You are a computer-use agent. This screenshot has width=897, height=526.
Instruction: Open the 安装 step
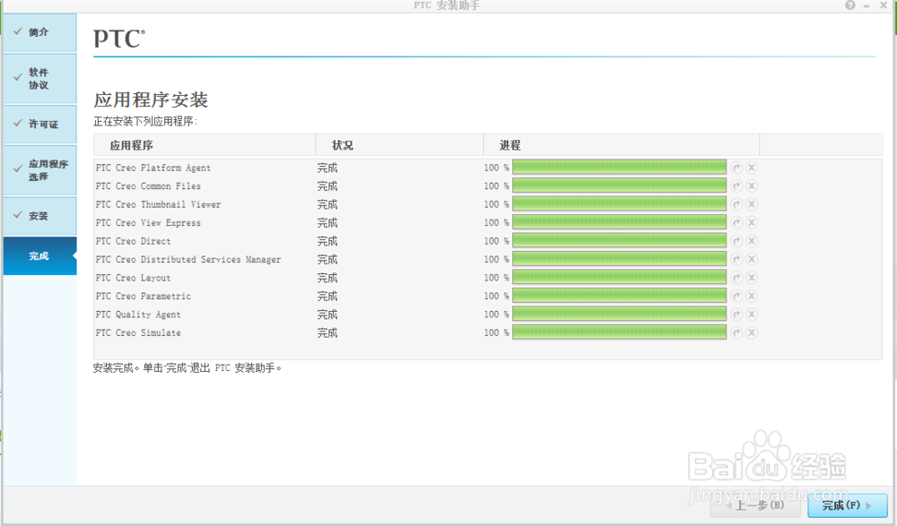click(39, 216)
